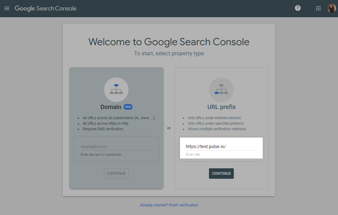
Task: Click the 'Welcome to Google Search Console' title
Action: click(169, 42)
